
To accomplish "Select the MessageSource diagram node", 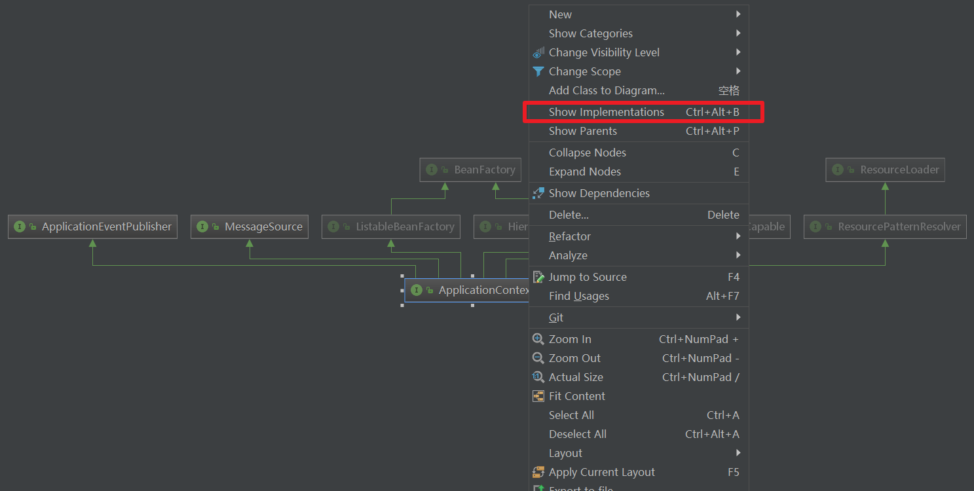I will click(250, 227).
